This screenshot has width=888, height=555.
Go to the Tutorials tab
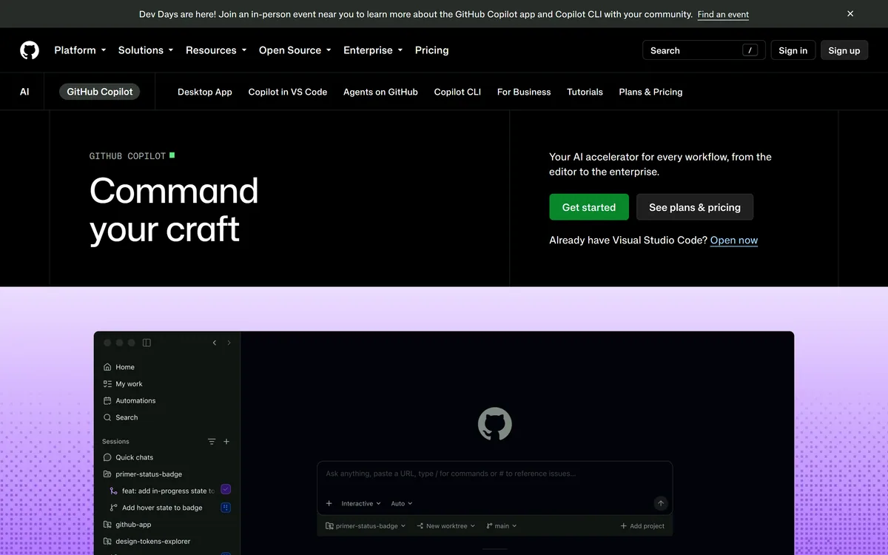[585, 92]
